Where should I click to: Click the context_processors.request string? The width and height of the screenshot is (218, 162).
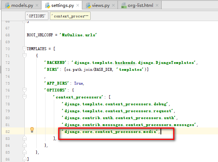point(118,111)
